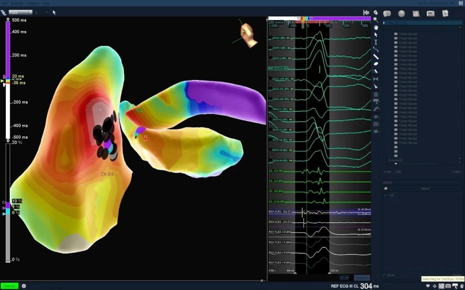The image size is (465, 290).
Task: Click the torso orientation model thumbnail
Action: pyautogui.click(x=249, y=34)
